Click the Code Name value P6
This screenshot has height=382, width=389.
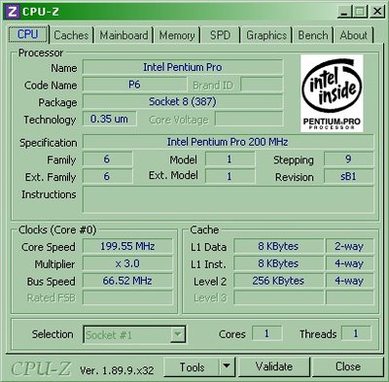[x=134, y=85]
